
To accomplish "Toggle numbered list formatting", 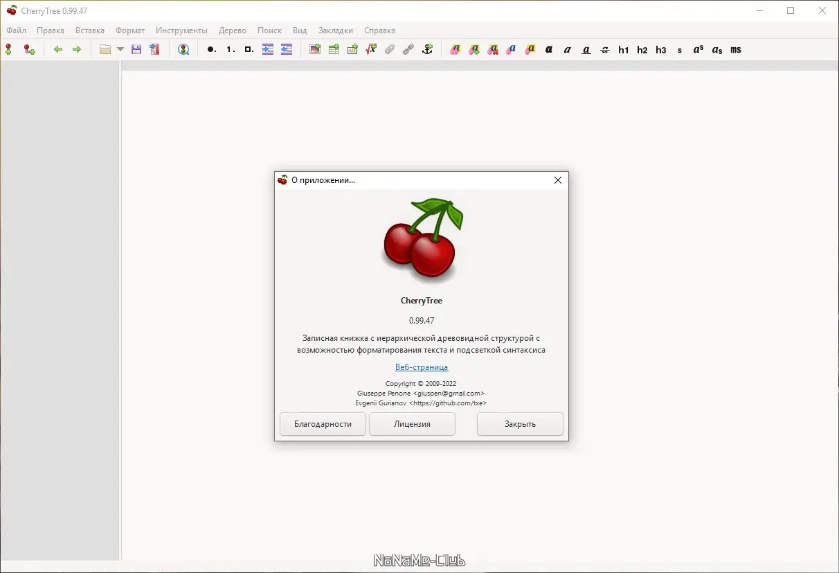I will (231, 50).
